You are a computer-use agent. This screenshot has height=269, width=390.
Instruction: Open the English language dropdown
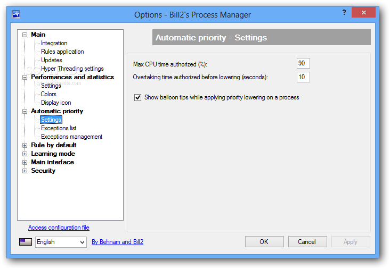click(x=61, y=242)
